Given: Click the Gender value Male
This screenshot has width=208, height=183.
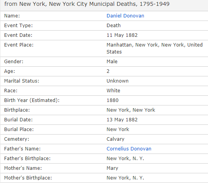Looking at the screenshot, I should (112, 62).
